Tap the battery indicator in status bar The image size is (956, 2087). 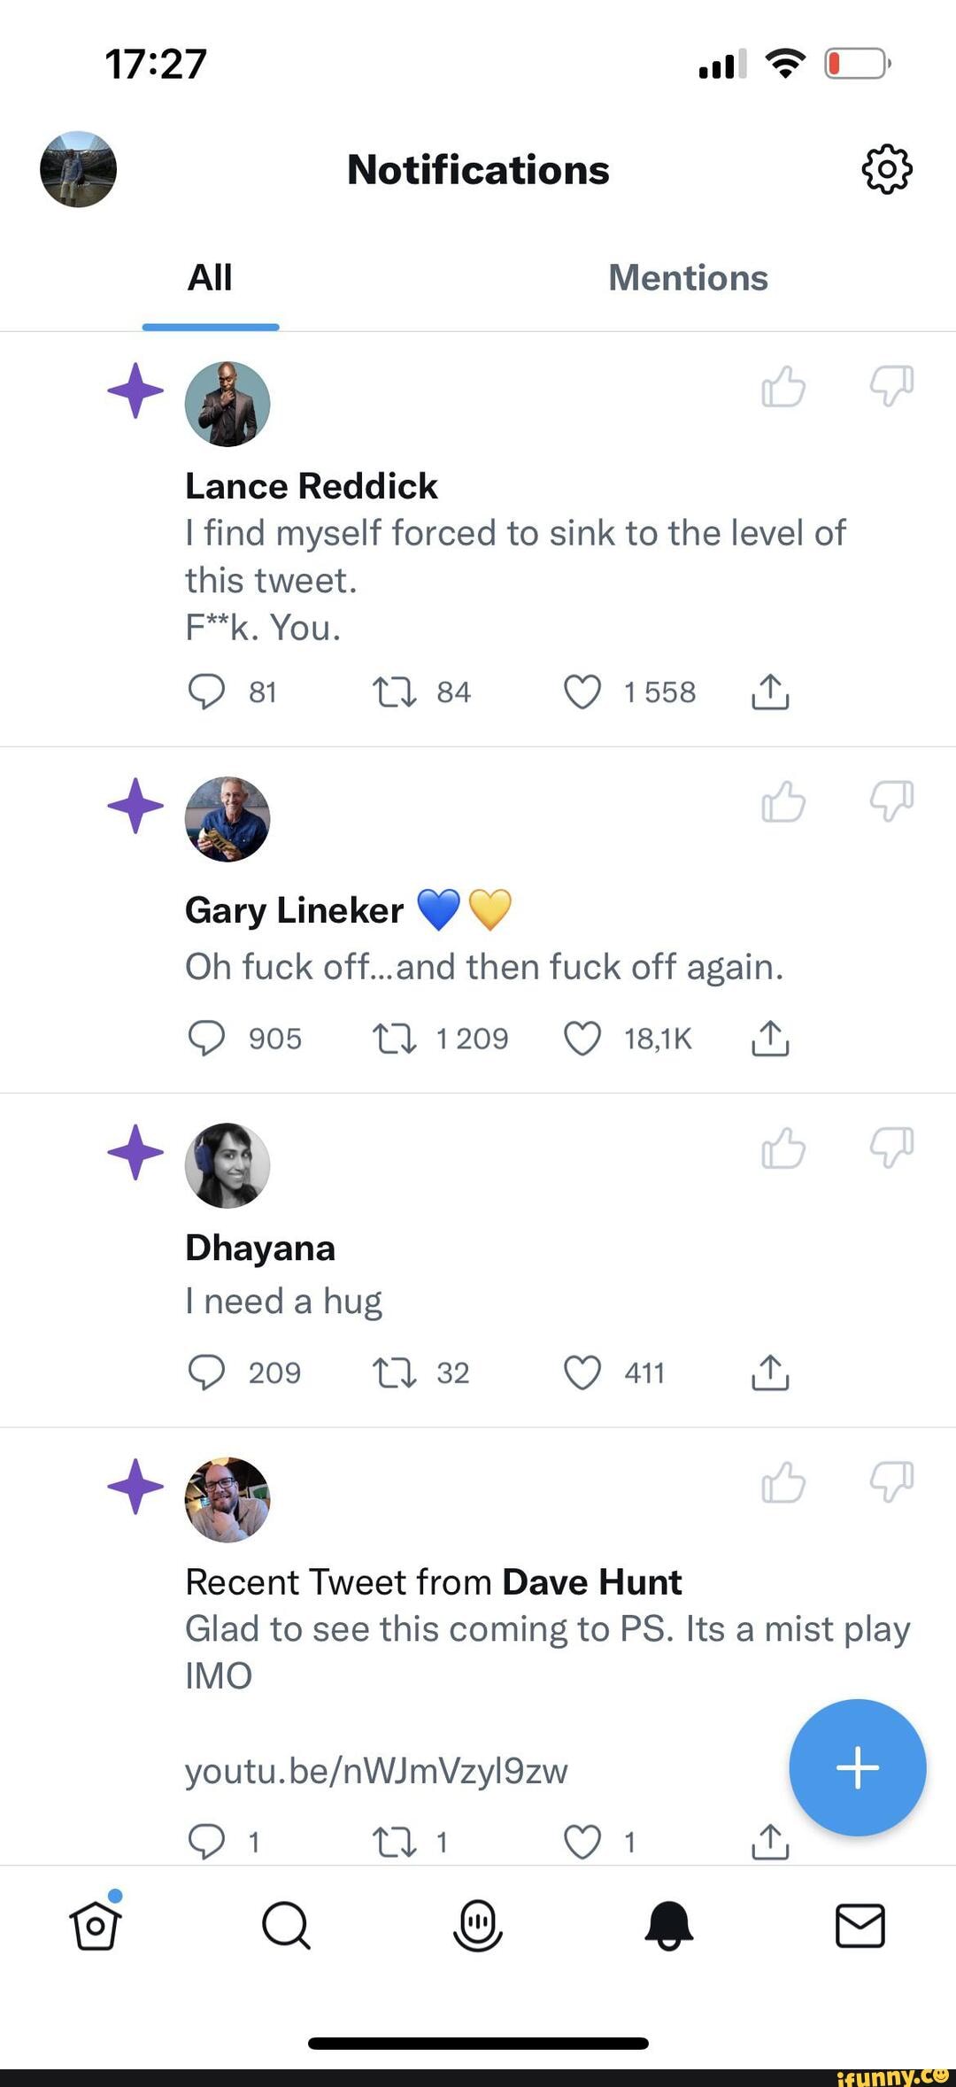point(854,62)
